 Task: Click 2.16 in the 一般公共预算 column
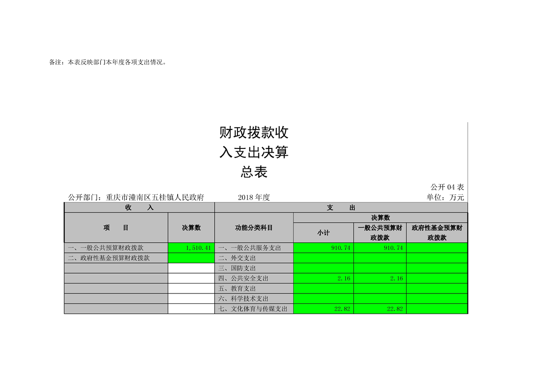tap(396, 278)
